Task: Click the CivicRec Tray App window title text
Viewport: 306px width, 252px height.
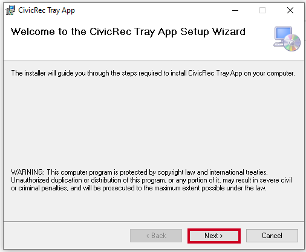Action: [47, 10]
